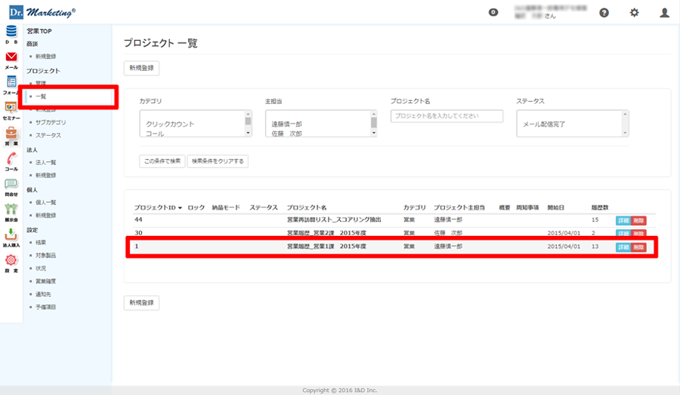The width and height of the screenshot is (680, 395).
Task: Select the コール phone icon
Action: coord(11,159)
